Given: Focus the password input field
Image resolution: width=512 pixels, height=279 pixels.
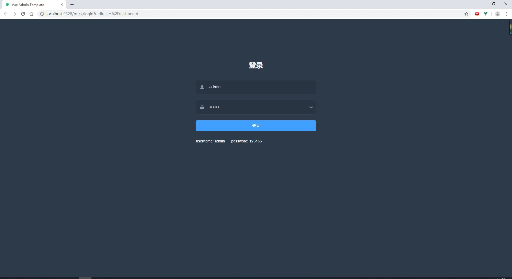Looking at the screenshot, I should point(256,107).
